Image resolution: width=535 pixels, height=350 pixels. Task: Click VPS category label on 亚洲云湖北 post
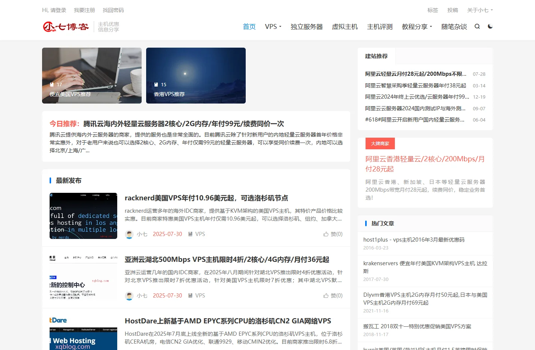tap(200, 296)
